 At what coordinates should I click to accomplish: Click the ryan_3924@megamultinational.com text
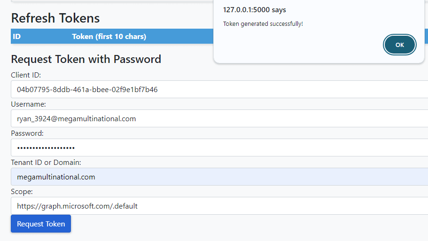pyautogui.click(x=77, y=119)
